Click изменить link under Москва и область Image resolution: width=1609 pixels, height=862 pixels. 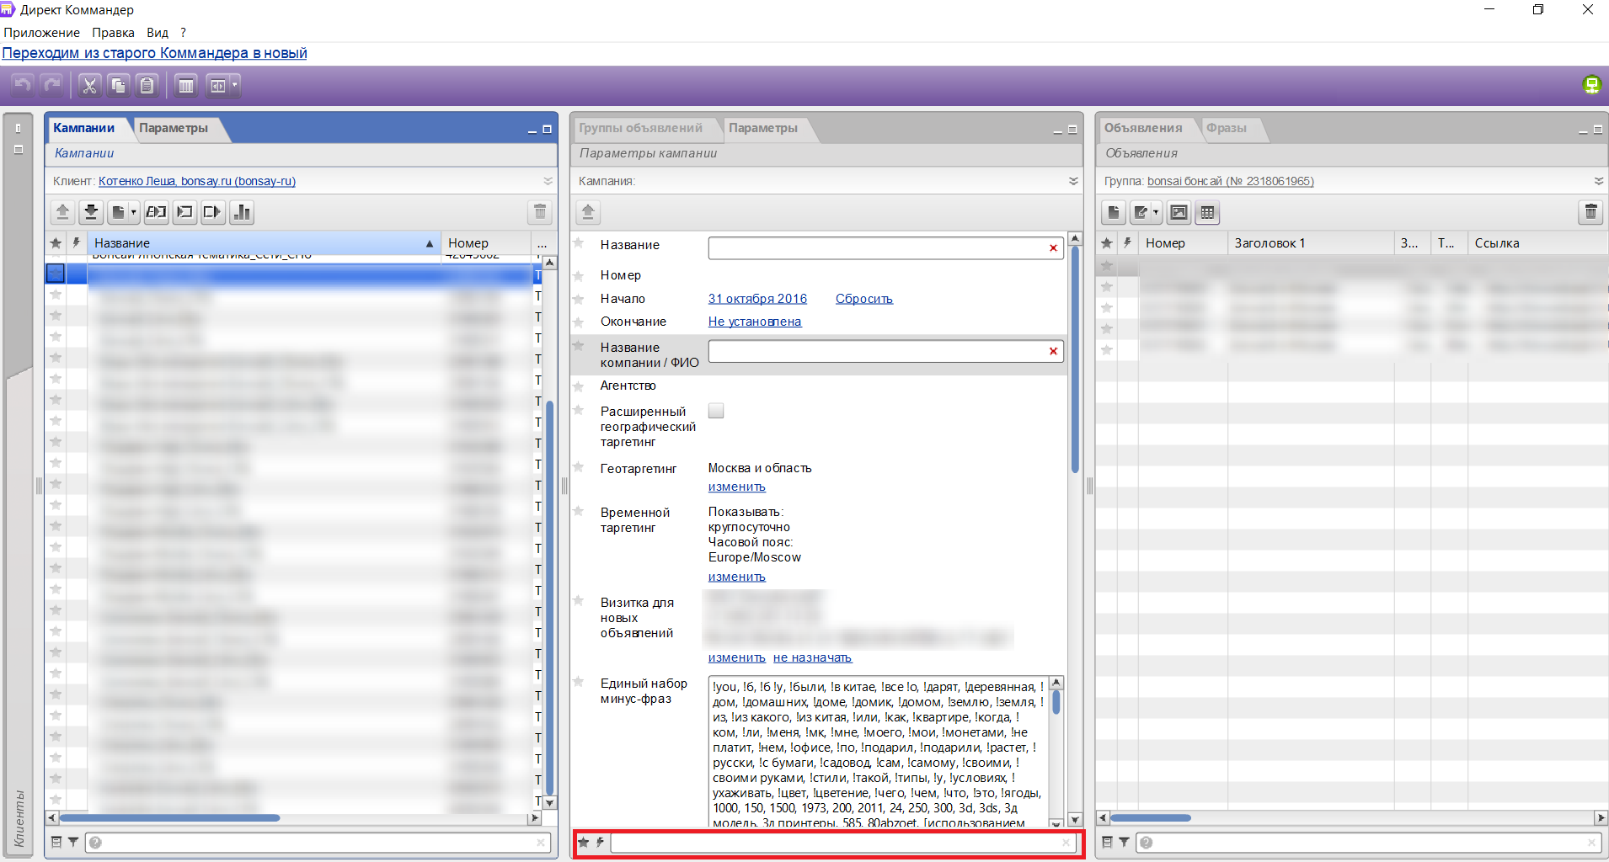point(736,487)
